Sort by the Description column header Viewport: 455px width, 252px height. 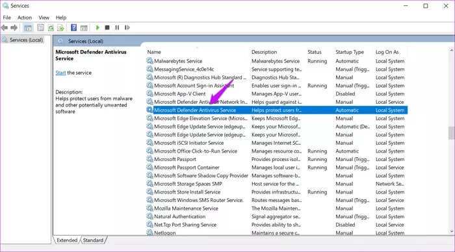click(x=264, y=52)
